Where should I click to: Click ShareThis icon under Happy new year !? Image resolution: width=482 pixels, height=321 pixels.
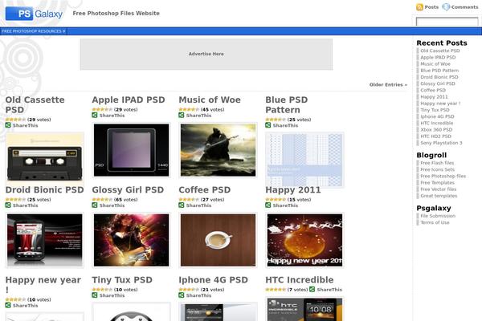[8, 305]
